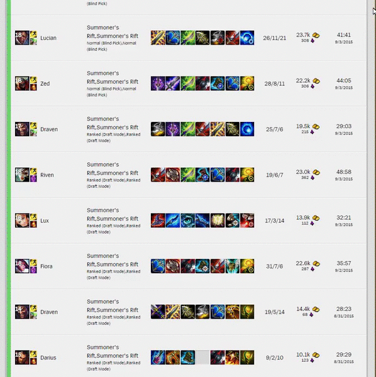Screen dimensions: 376x377
Task: Select the Riven champion portrait
Action: [22, 175]
